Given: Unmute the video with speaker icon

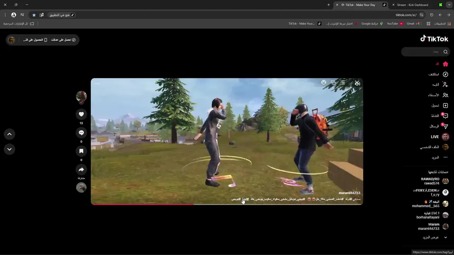Looking at the screenshot, I should pos(357,83).
